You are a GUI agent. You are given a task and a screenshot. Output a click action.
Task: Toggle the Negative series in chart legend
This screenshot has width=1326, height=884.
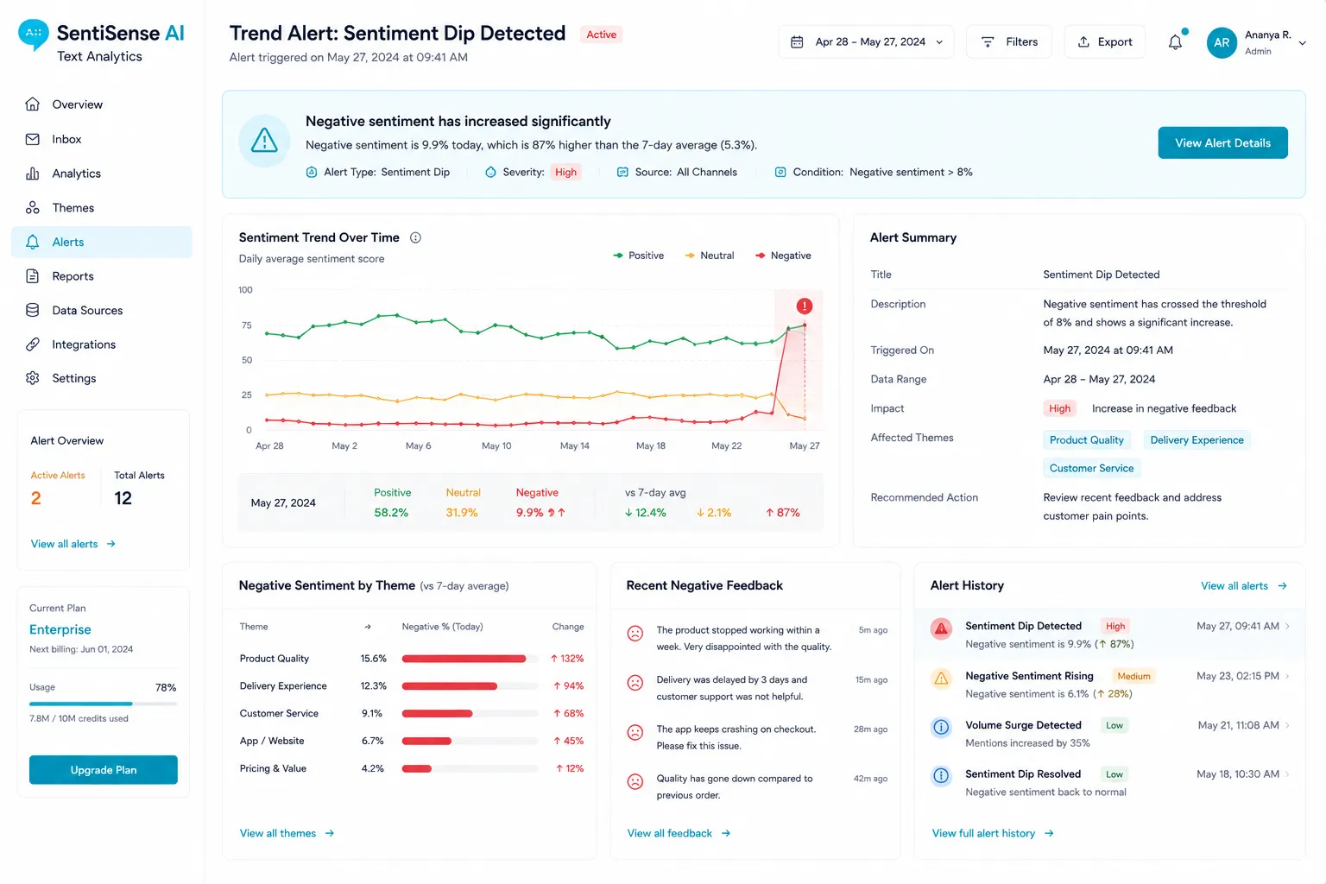[x=783, y=256]
